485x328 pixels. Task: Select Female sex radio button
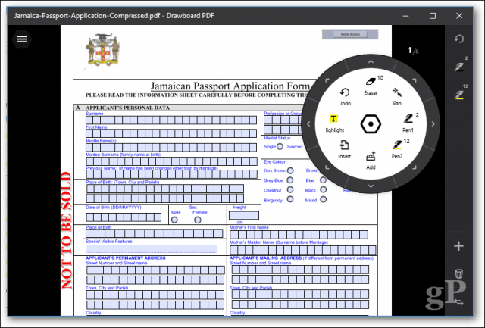(x=198, y=220)
